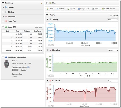The image size is (121, 108).
Task: Click the Elevation chart header icon
Action: [x=50, y=50]
